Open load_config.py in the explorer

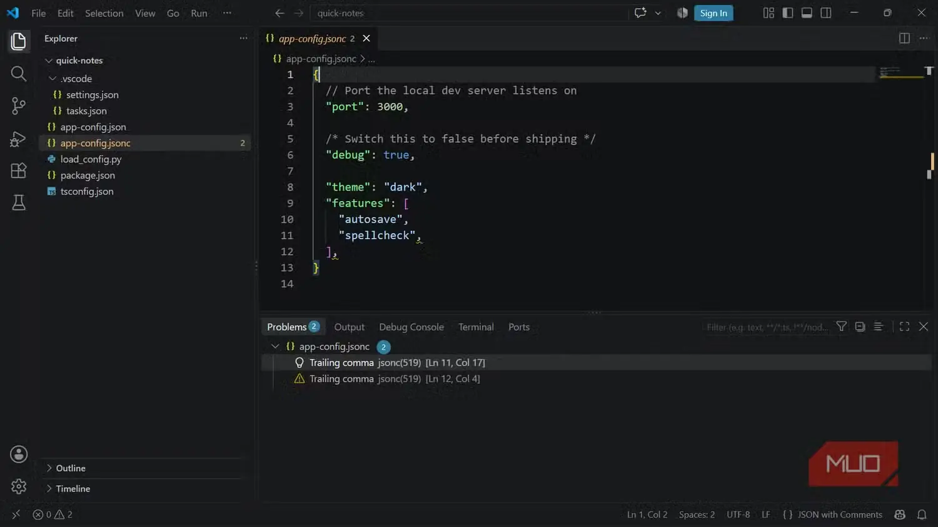[91, 159]
